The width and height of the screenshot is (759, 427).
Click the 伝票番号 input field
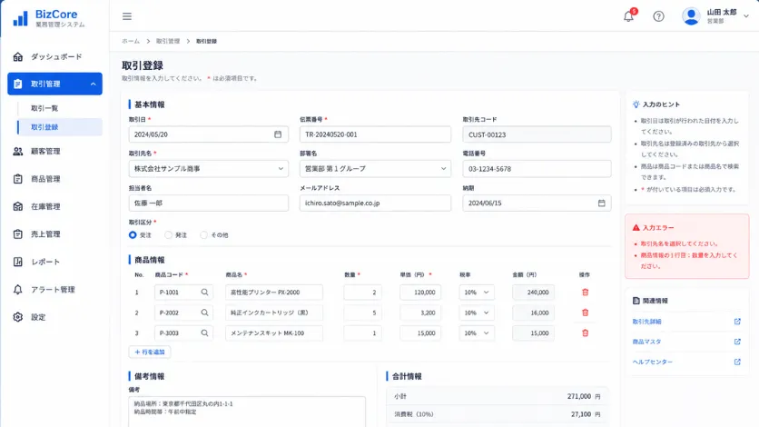(x=375, y=134)
